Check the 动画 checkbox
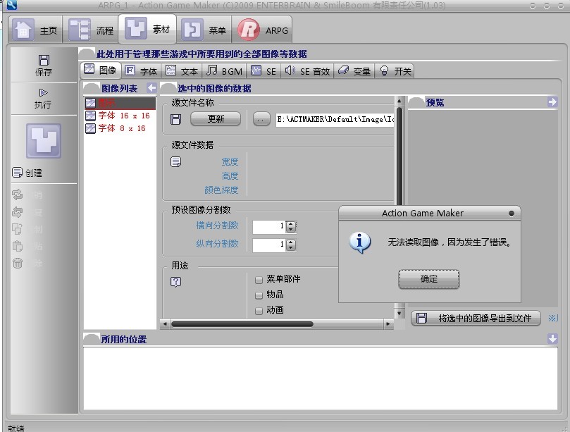This screenshot has width=570, height=432. 259,311
